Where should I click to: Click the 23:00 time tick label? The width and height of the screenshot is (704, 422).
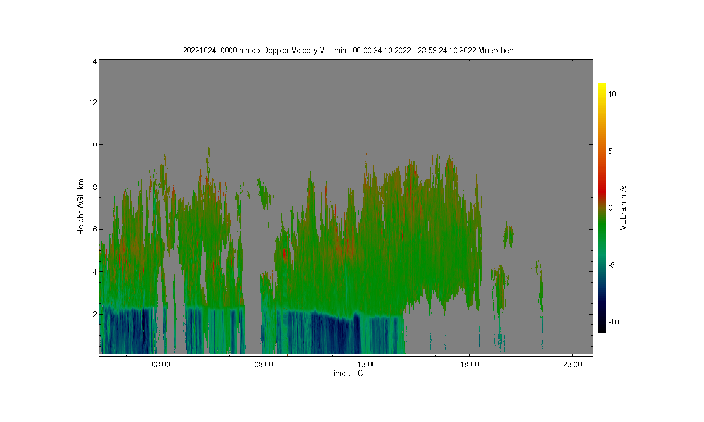[572, 364]
